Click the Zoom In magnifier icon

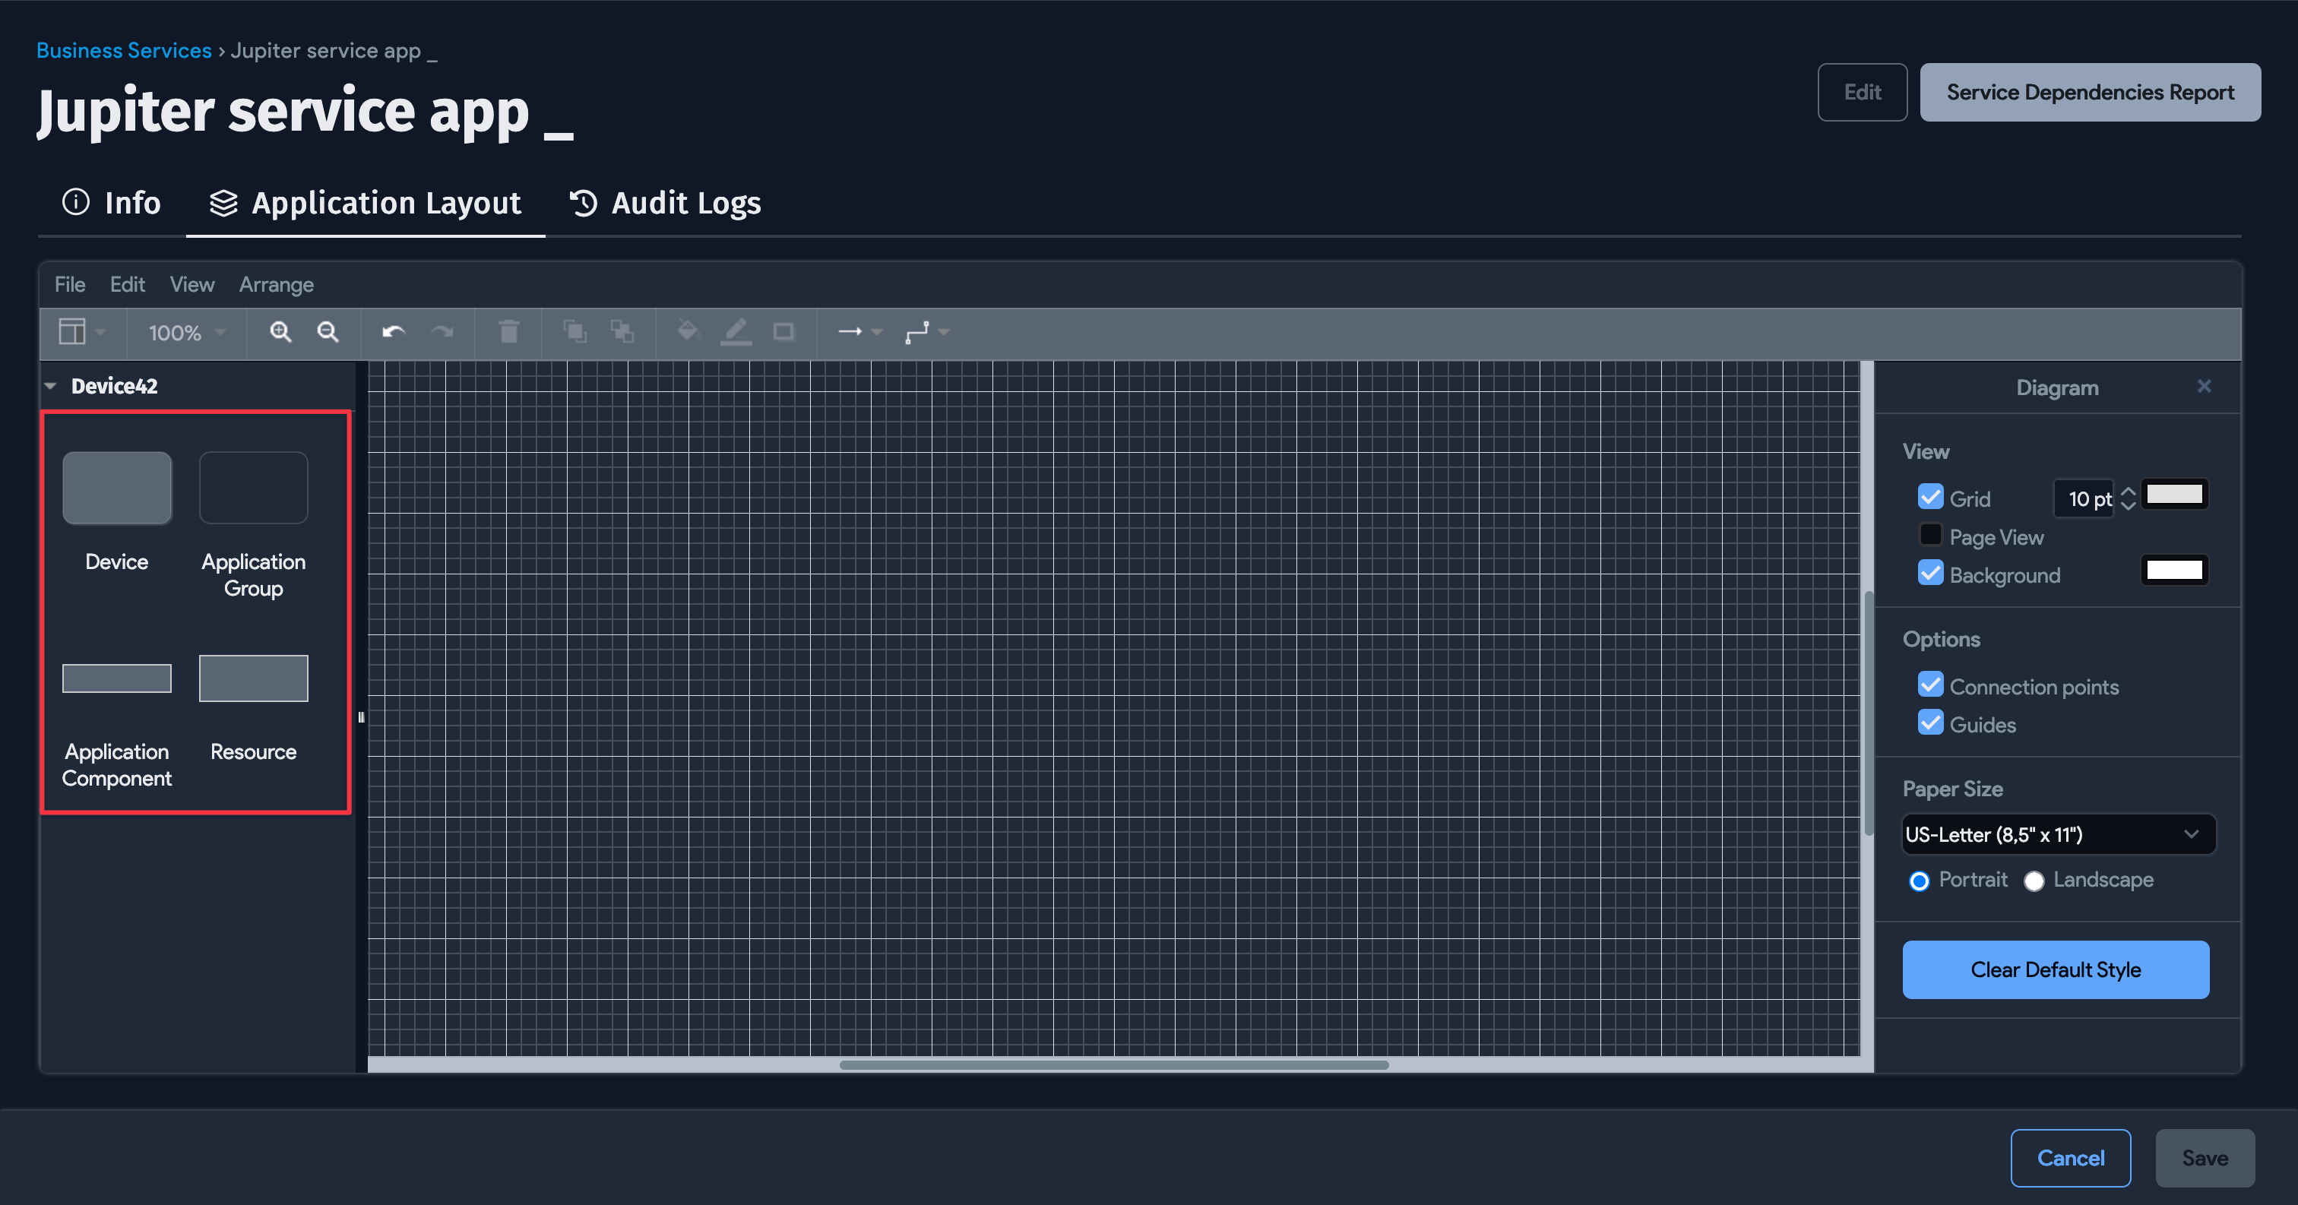coord(280,333)
